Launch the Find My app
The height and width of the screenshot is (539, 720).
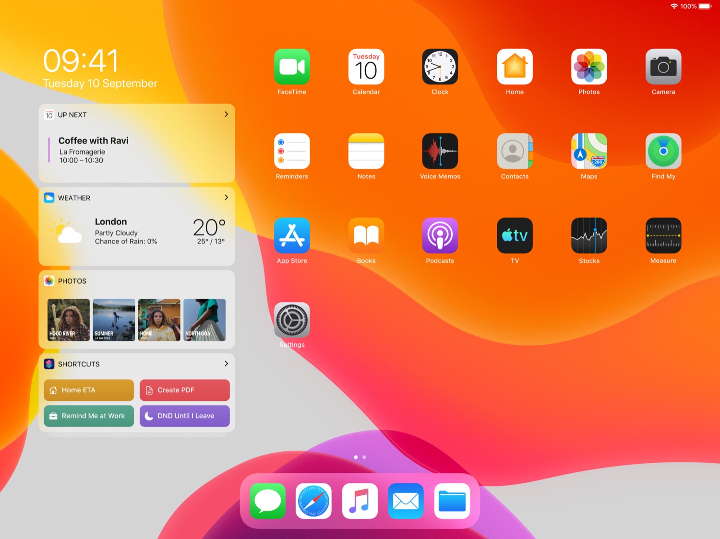[663, 151]
